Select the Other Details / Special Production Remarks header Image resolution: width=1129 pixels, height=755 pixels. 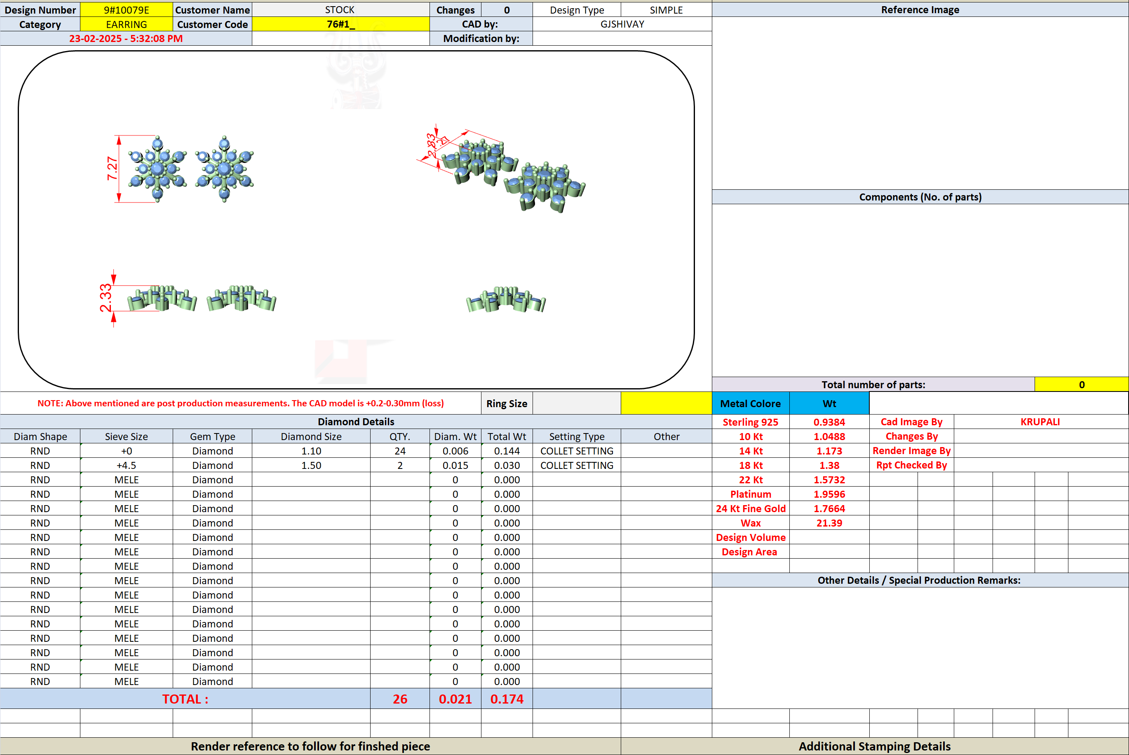[920, 580]
